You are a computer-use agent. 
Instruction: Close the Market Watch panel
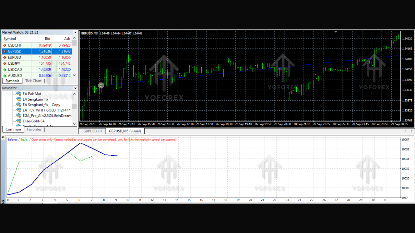coord(75,32)
